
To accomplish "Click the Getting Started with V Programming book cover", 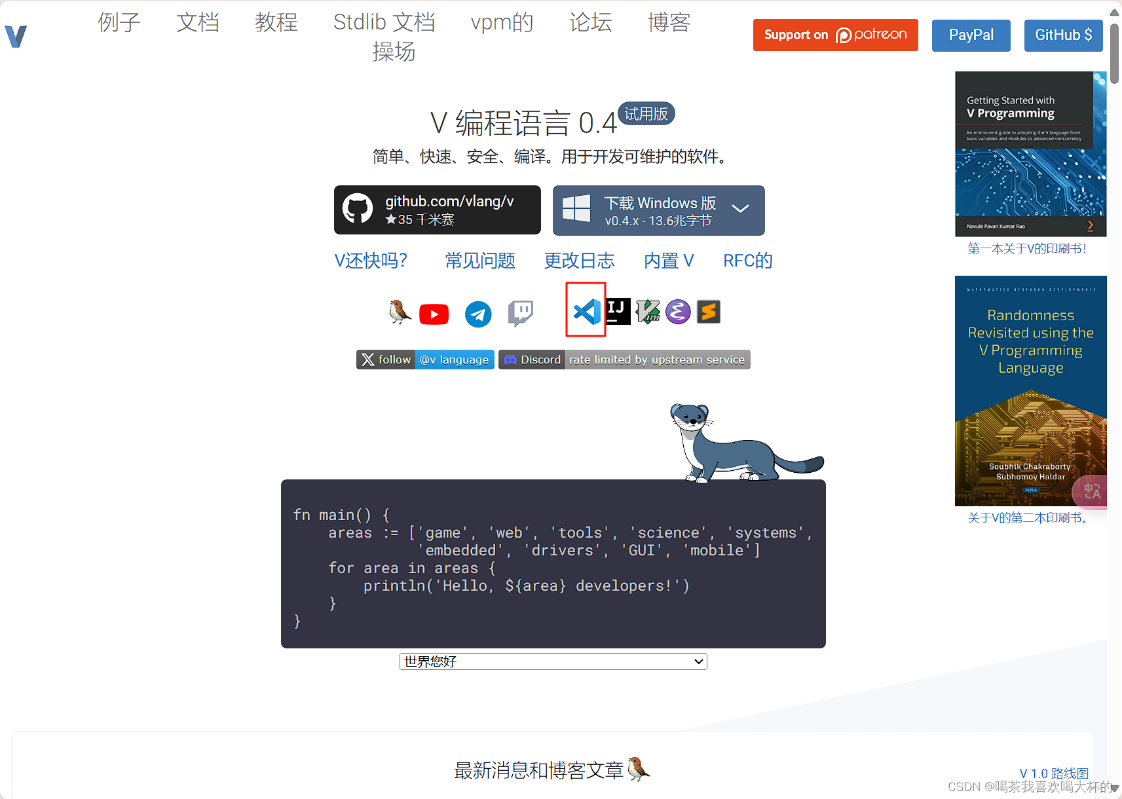I will coord(1030,154).
